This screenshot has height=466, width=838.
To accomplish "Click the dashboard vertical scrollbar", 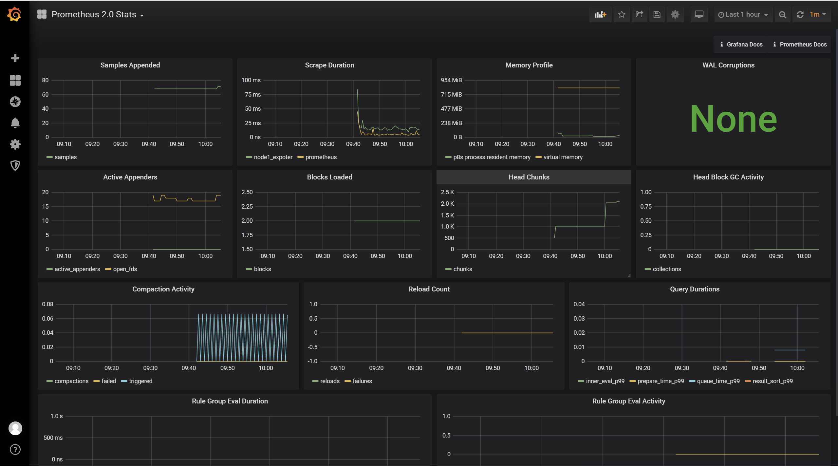I will coord(837,223).
